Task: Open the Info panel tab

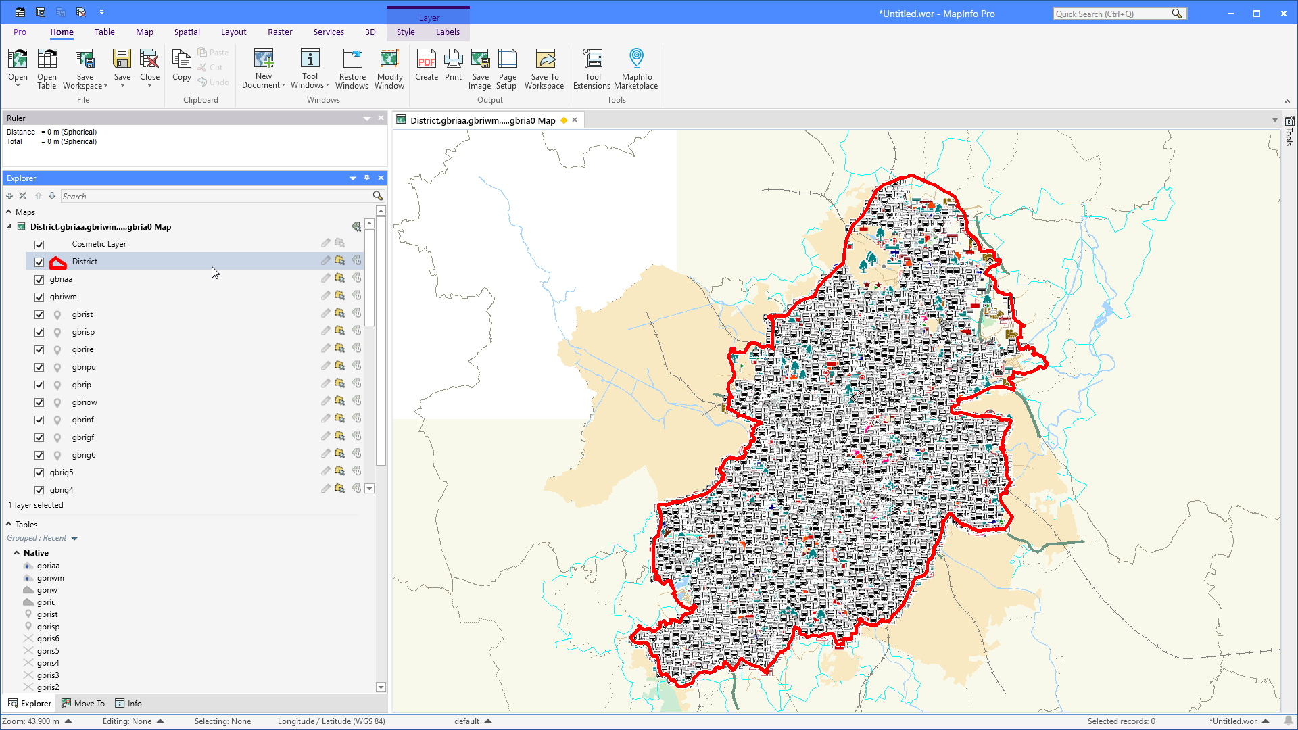Action: pyautogui.click(x=128, y=704)
